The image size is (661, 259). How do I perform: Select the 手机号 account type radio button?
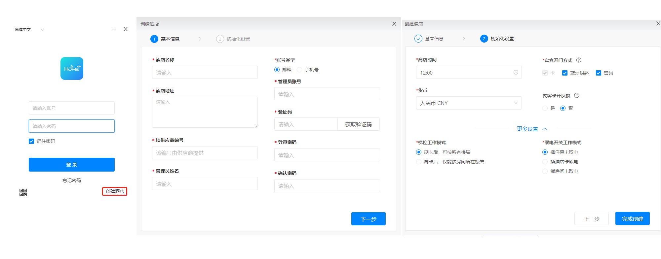pos(299,70)
